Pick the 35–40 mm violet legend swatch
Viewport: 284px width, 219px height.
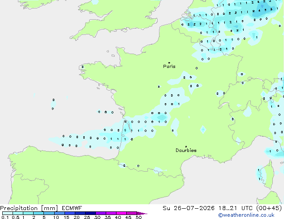[111, 213]
